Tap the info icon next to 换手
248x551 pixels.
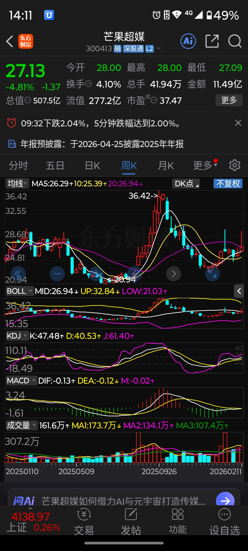point(88,84)
